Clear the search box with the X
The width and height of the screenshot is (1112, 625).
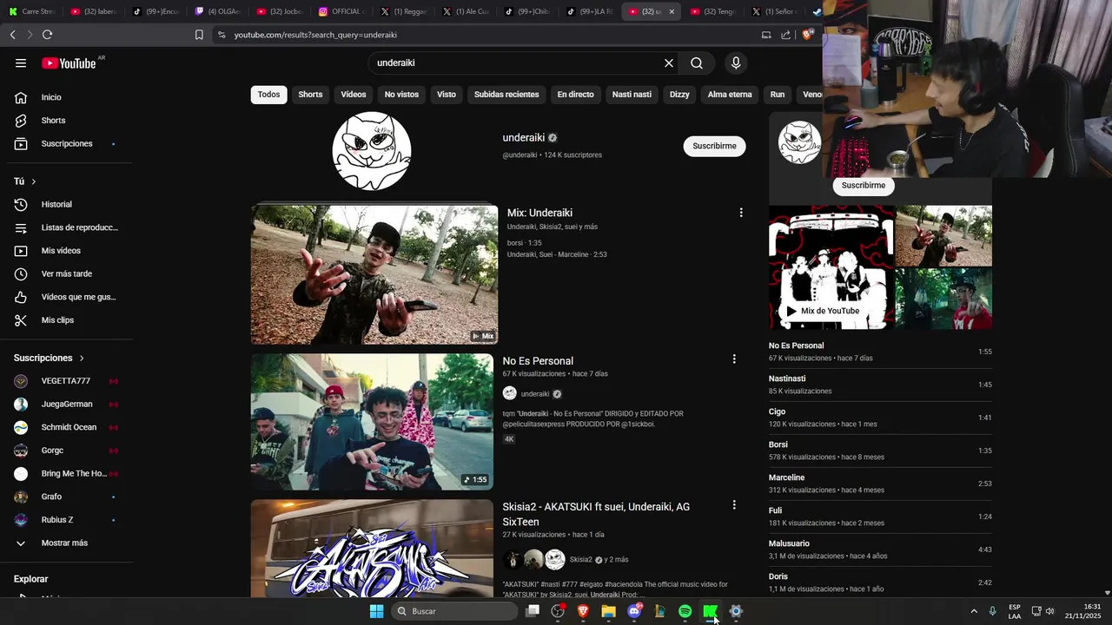point(669,62)
